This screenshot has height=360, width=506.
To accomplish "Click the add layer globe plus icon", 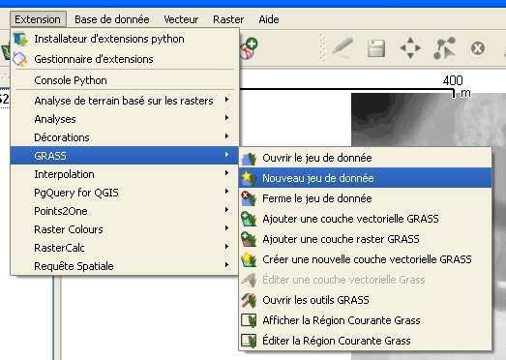I will pyautogui.click(x=249, y=48).
